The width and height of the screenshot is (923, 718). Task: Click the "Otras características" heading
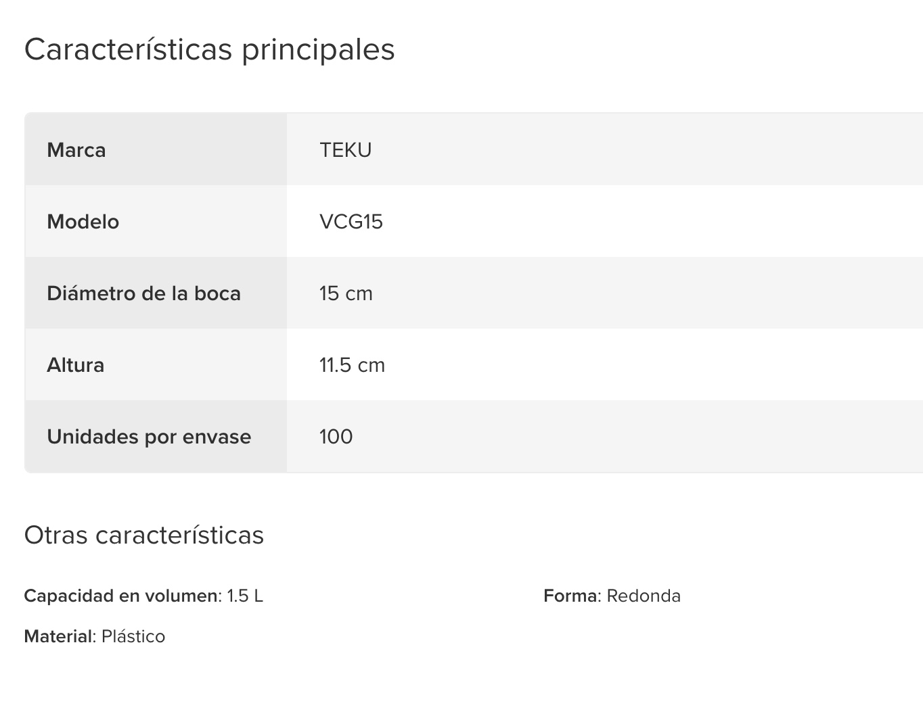(x=143, y=535)
